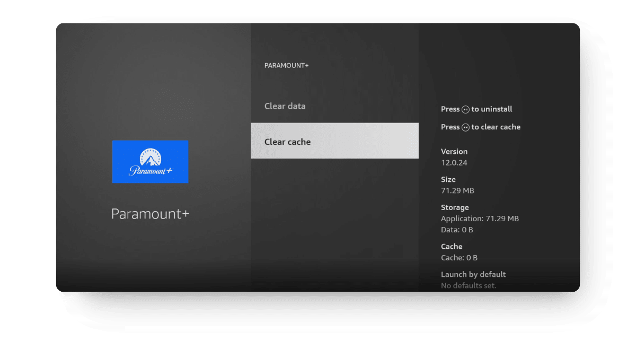Screen dimensions: 636x358
Task: Click the Paramount+ app icon thumbnail
Action: click(150, 162)
